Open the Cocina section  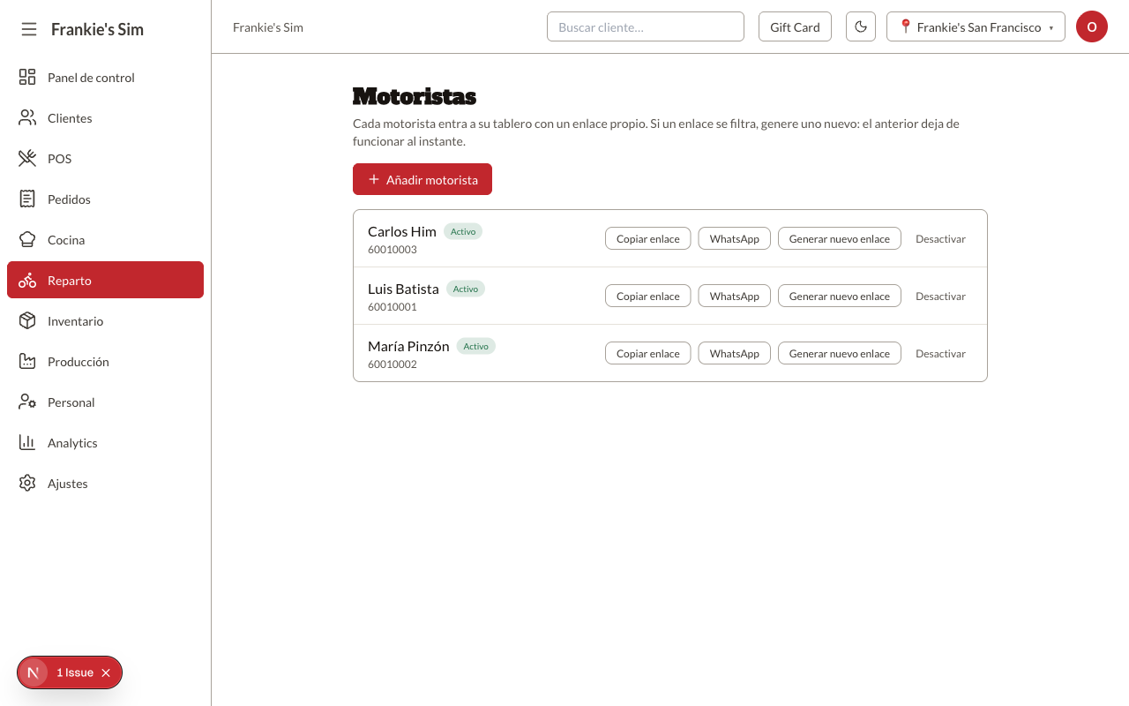coord(105,239)
